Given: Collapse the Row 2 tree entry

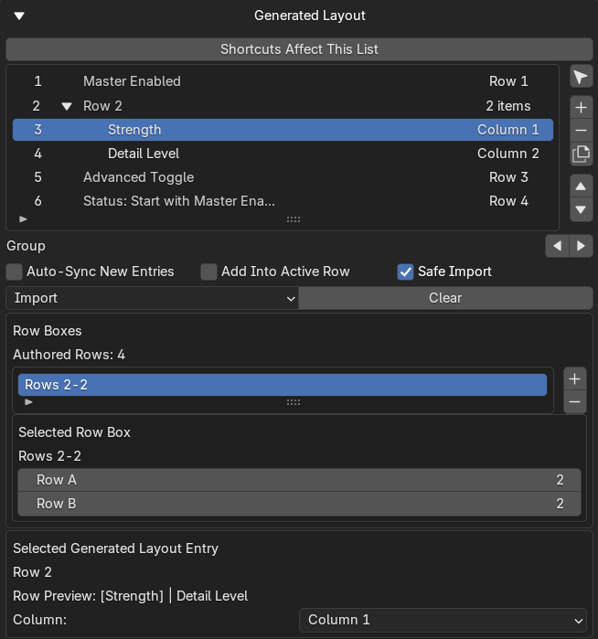Looking at the screenshot, I should (x=67, y=106).
